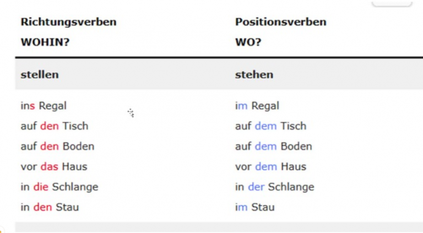Click the stehen row header
423x233 pixels.
[x=254, y=75]
